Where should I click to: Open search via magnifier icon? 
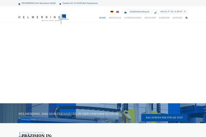pos(186,18)
